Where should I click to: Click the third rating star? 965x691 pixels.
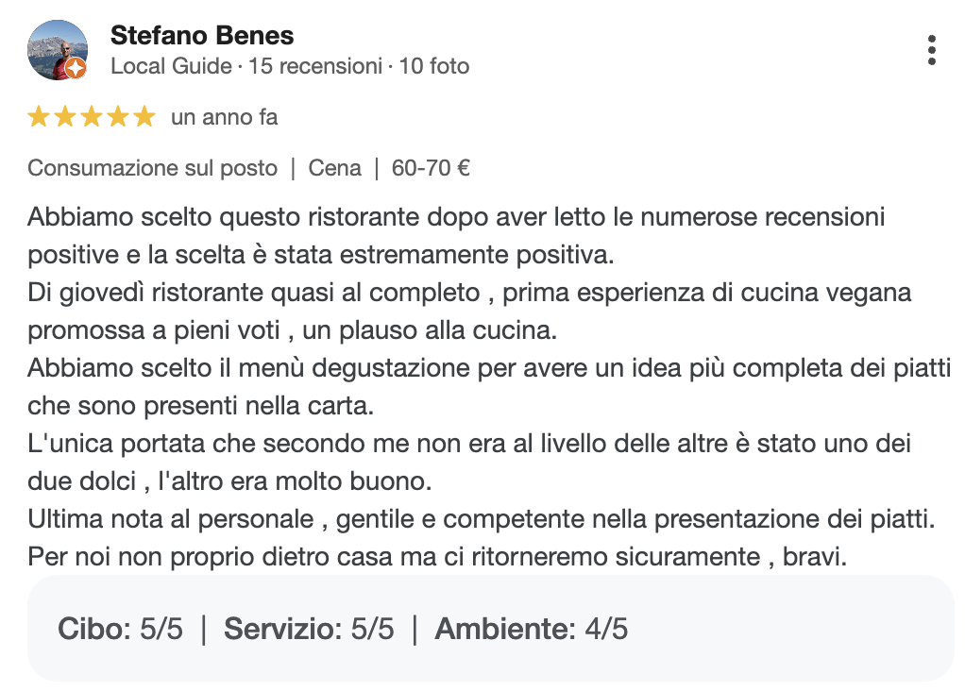(92, 117)
